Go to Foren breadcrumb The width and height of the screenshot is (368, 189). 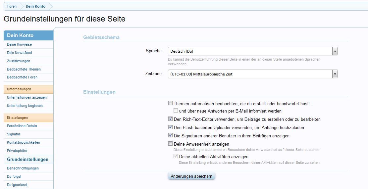click(12, 6)
